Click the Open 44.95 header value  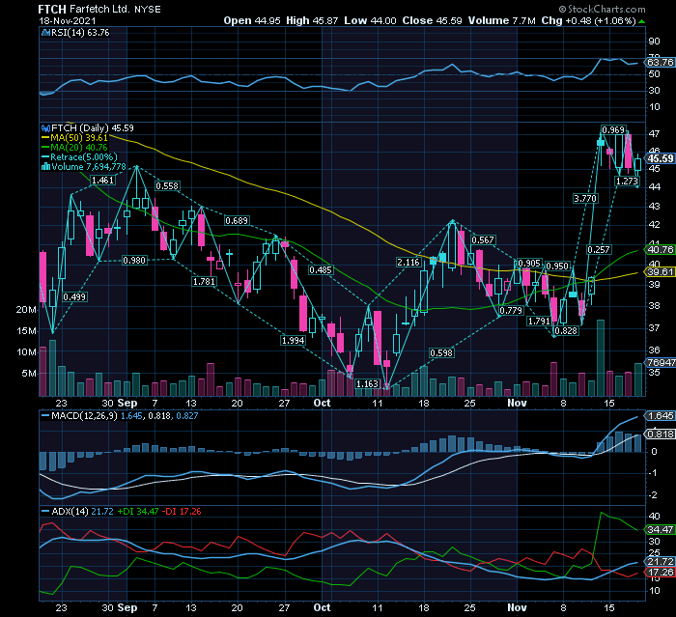coord(252,20)
